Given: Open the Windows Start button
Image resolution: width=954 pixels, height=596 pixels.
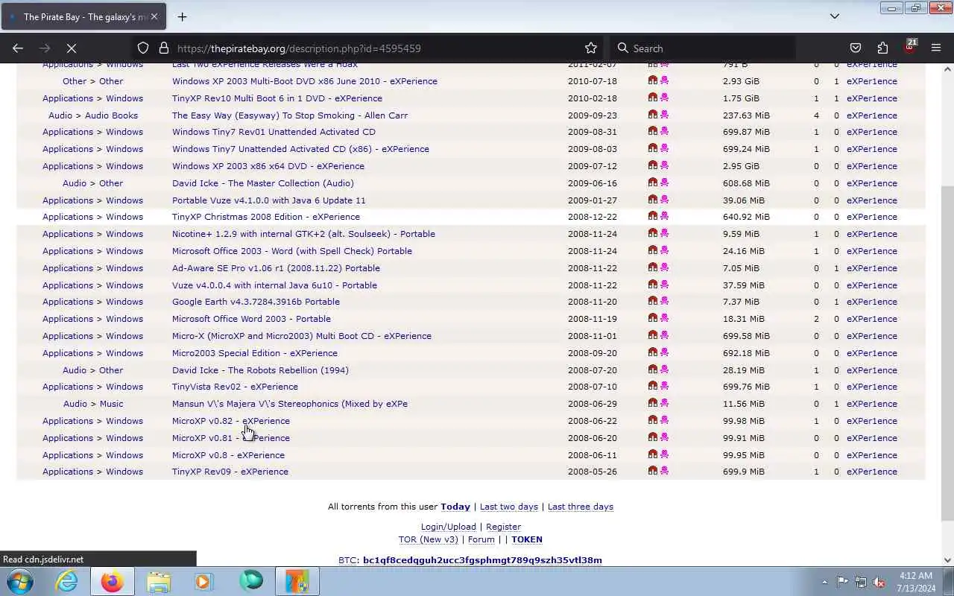Looking at the screenshot, I should tap(20, 581).
